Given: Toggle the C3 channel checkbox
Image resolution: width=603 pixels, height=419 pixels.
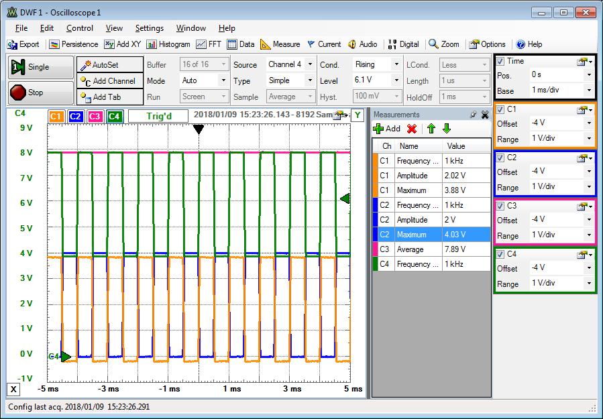Looking at the screenshot, I should tap(500, 206).
